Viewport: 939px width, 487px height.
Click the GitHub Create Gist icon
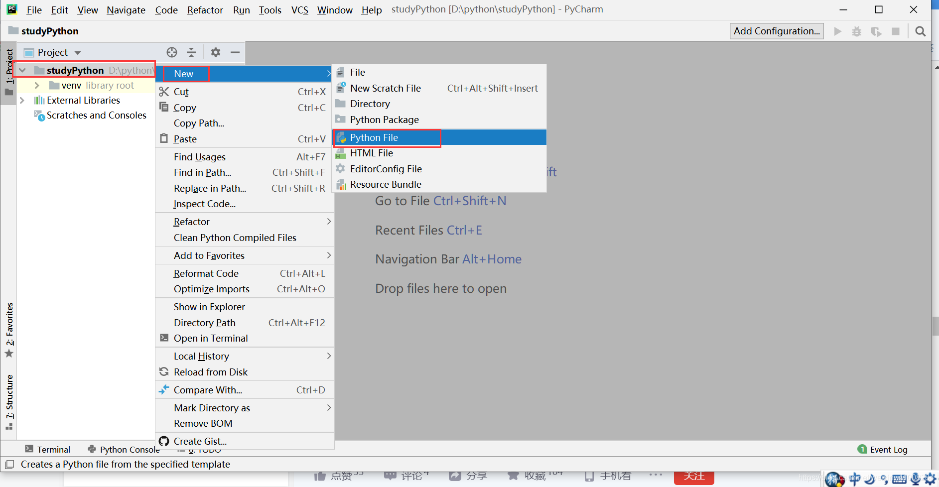(164, 441)
